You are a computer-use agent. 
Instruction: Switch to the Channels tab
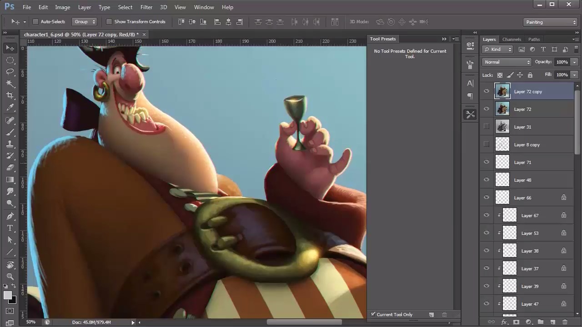tap(512, 40)
